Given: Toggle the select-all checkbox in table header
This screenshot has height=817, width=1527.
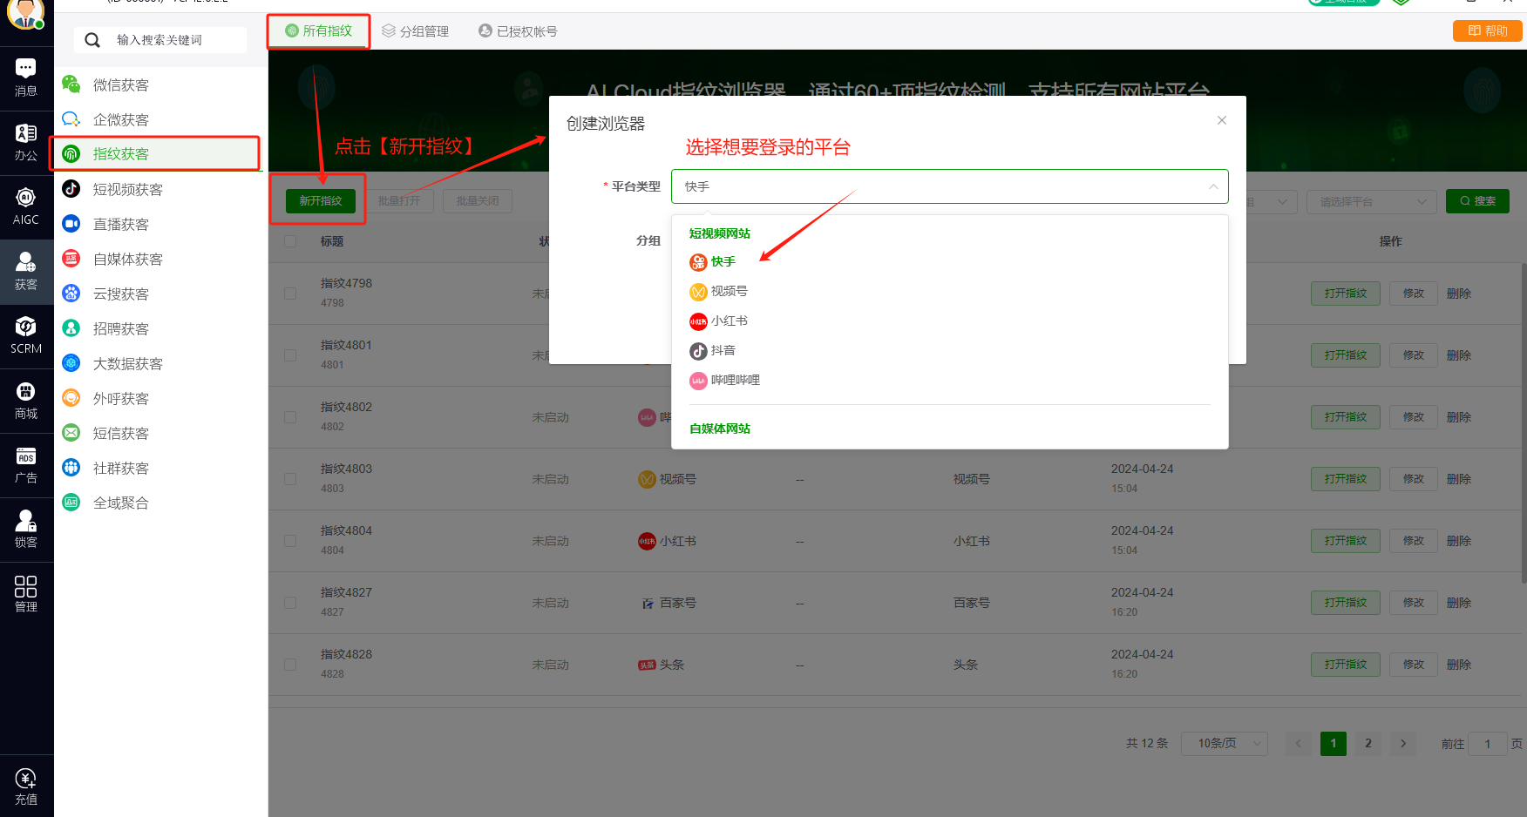Looking at the screenshot, I should [290, 241].
